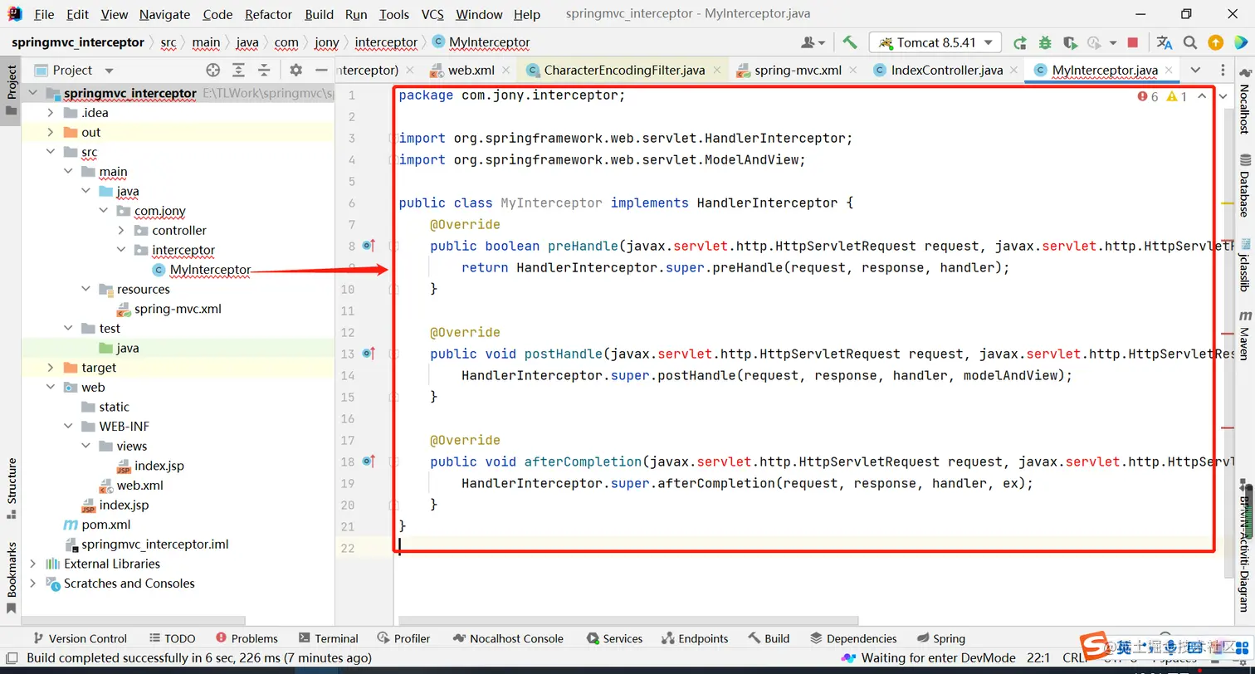Expand External Libraries node

tap(33, 563)
